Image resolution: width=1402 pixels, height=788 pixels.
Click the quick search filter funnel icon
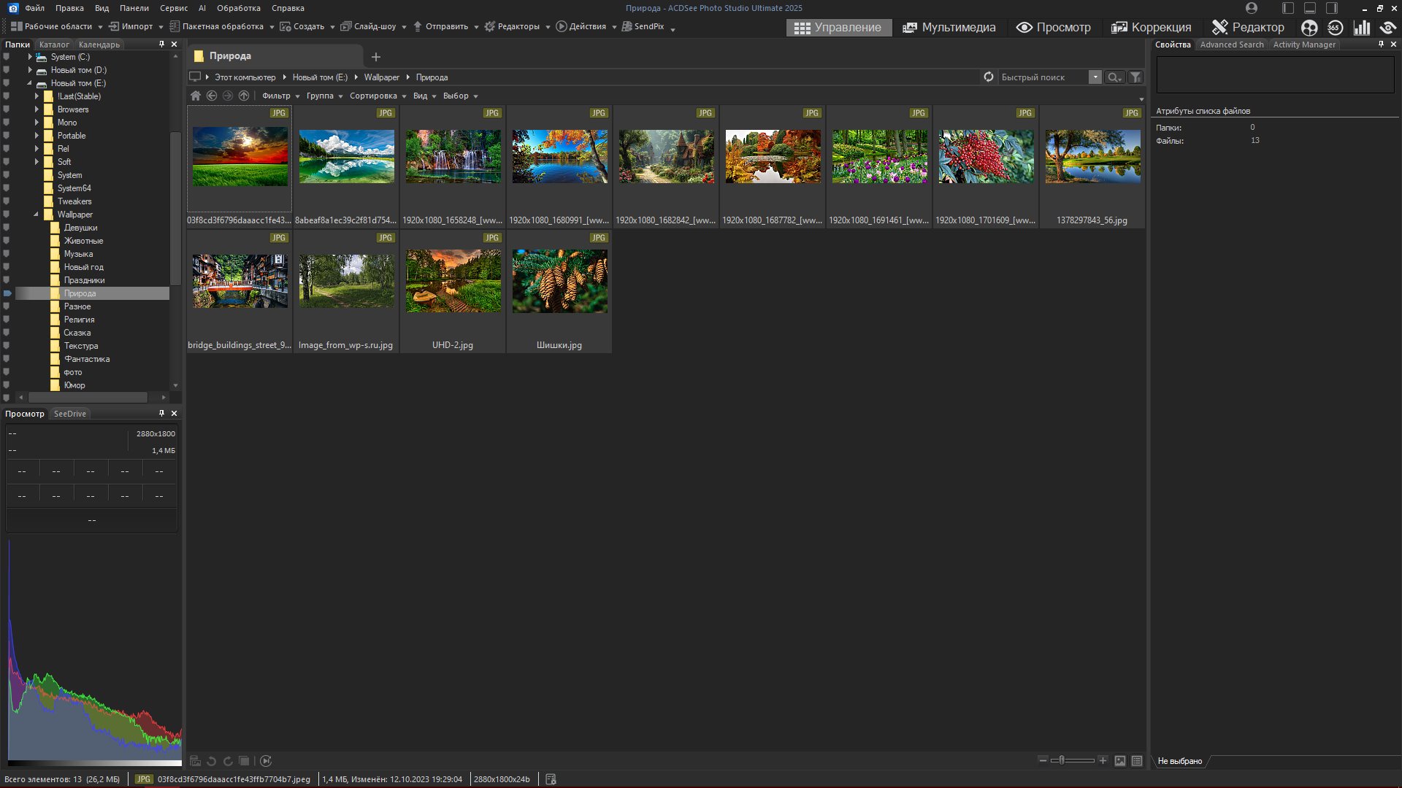coord(1135,77)
